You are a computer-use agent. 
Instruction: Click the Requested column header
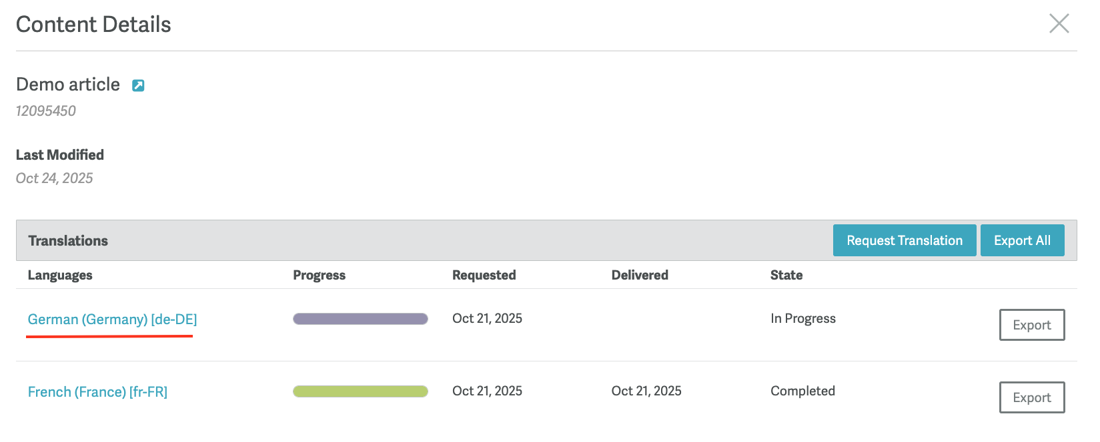click(x=484, y=275)
